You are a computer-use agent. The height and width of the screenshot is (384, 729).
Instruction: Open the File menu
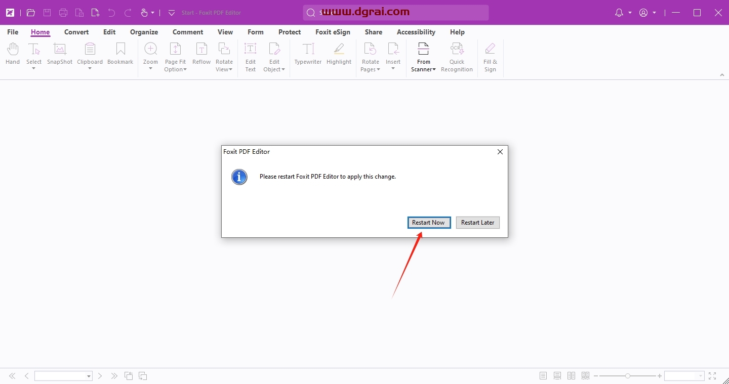(13, 32)
